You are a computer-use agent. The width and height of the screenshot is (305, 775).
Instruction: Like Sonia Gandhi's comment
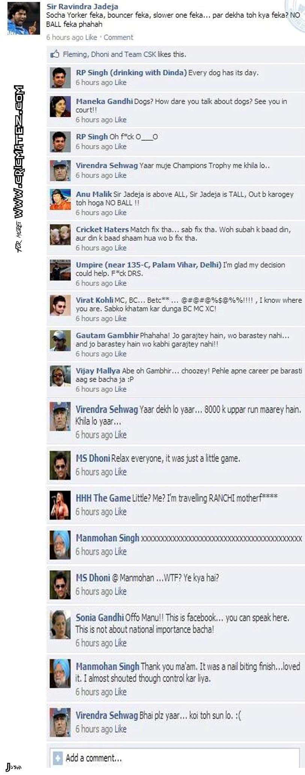[120, 643]
